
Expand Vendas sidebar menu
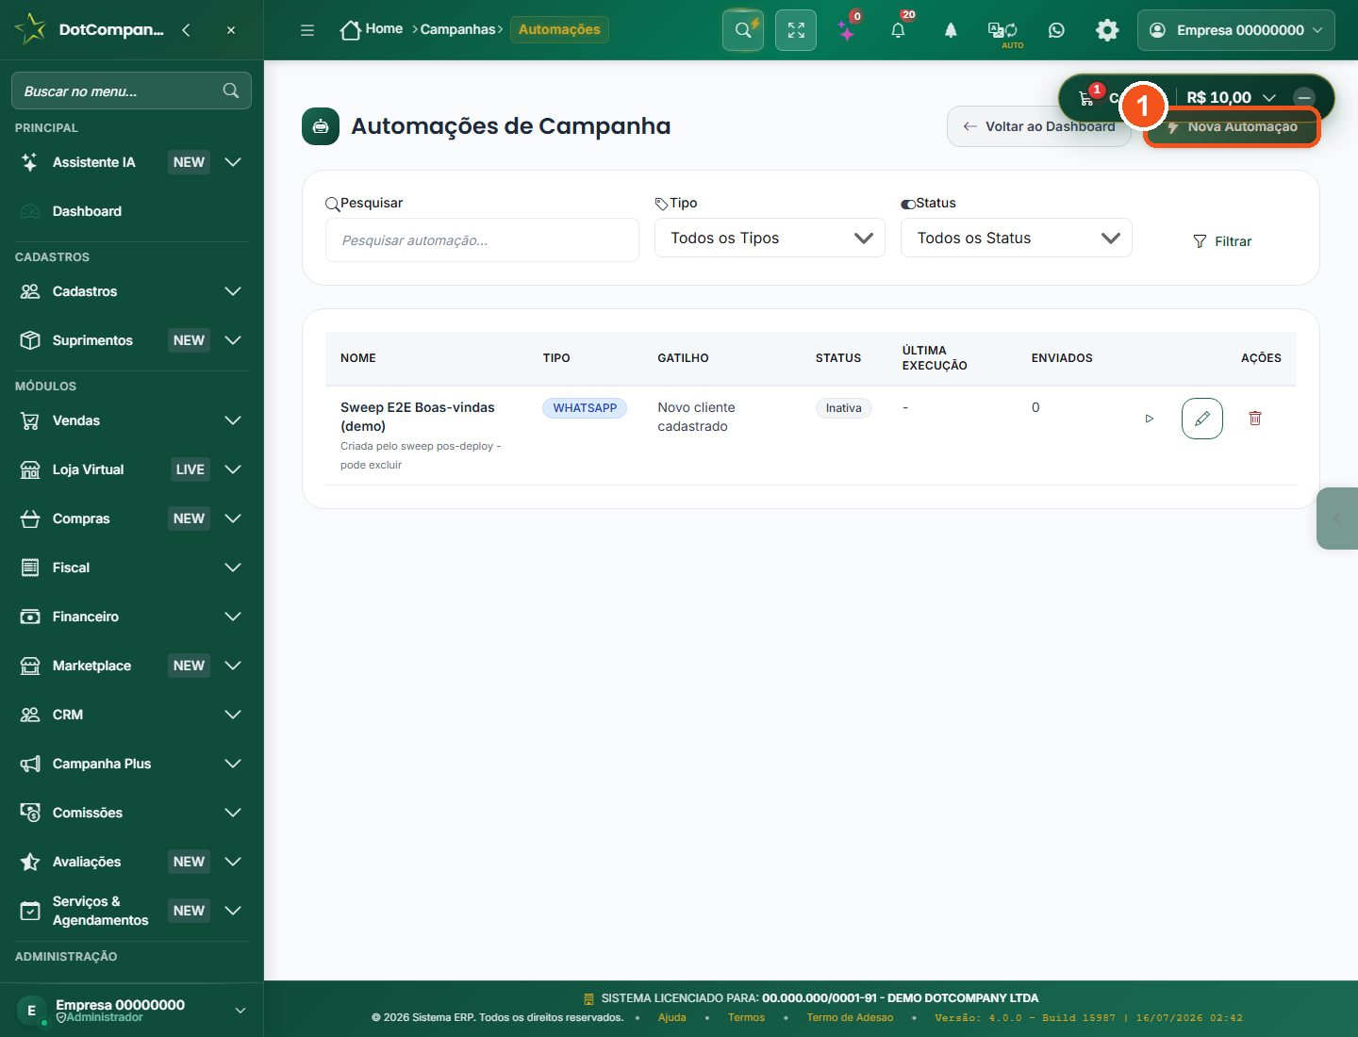pos(132,420)
